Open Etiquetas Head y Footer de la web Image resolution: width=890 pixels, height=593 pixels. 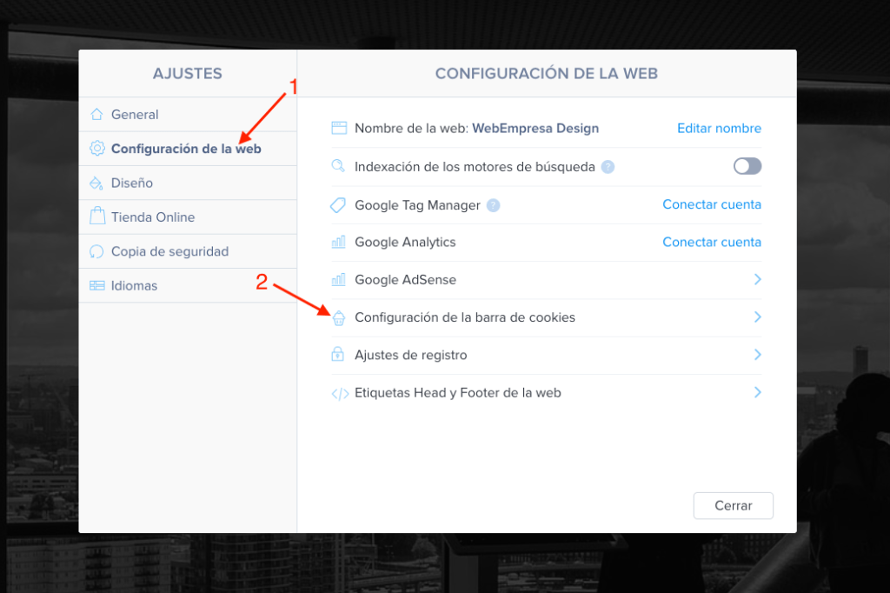(x=546, y=392)
